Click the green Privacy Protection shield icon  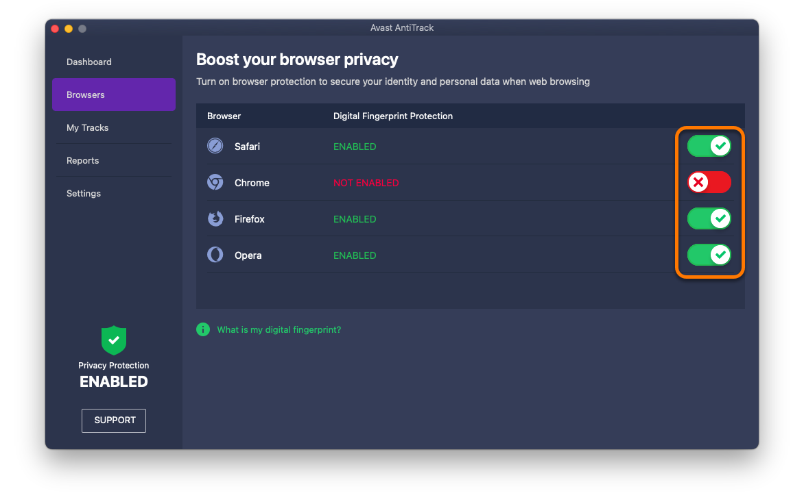114,340
